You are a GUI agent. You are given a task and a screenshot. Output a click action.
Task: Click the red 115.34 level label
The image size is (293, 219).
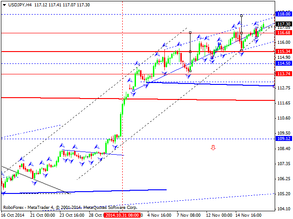coord(284,52)
